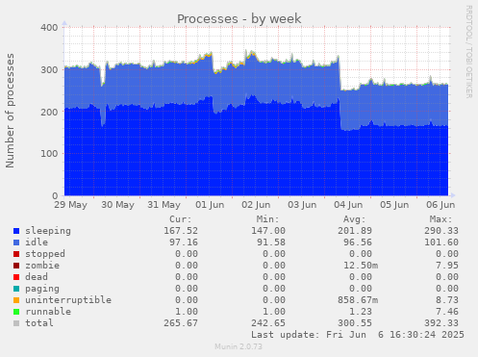Click runnable average value 1.23

click(361, 312)
